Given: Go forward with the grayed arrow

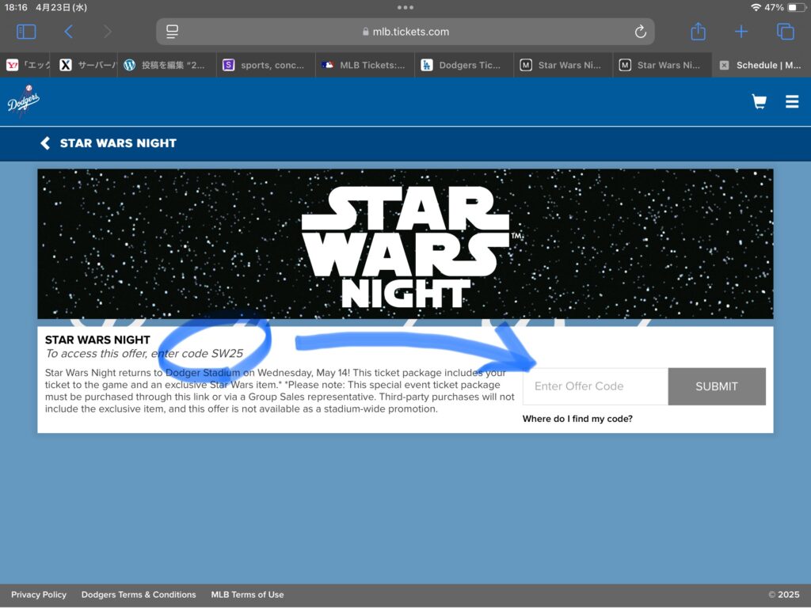Looking at the screenshot, I should tap(107, 32).
